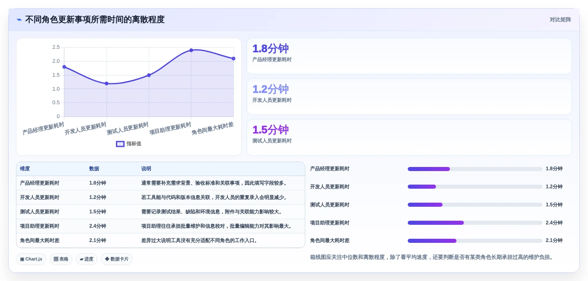Click the 项目助理更新耗时 peak point on chart

pos(191,50)
